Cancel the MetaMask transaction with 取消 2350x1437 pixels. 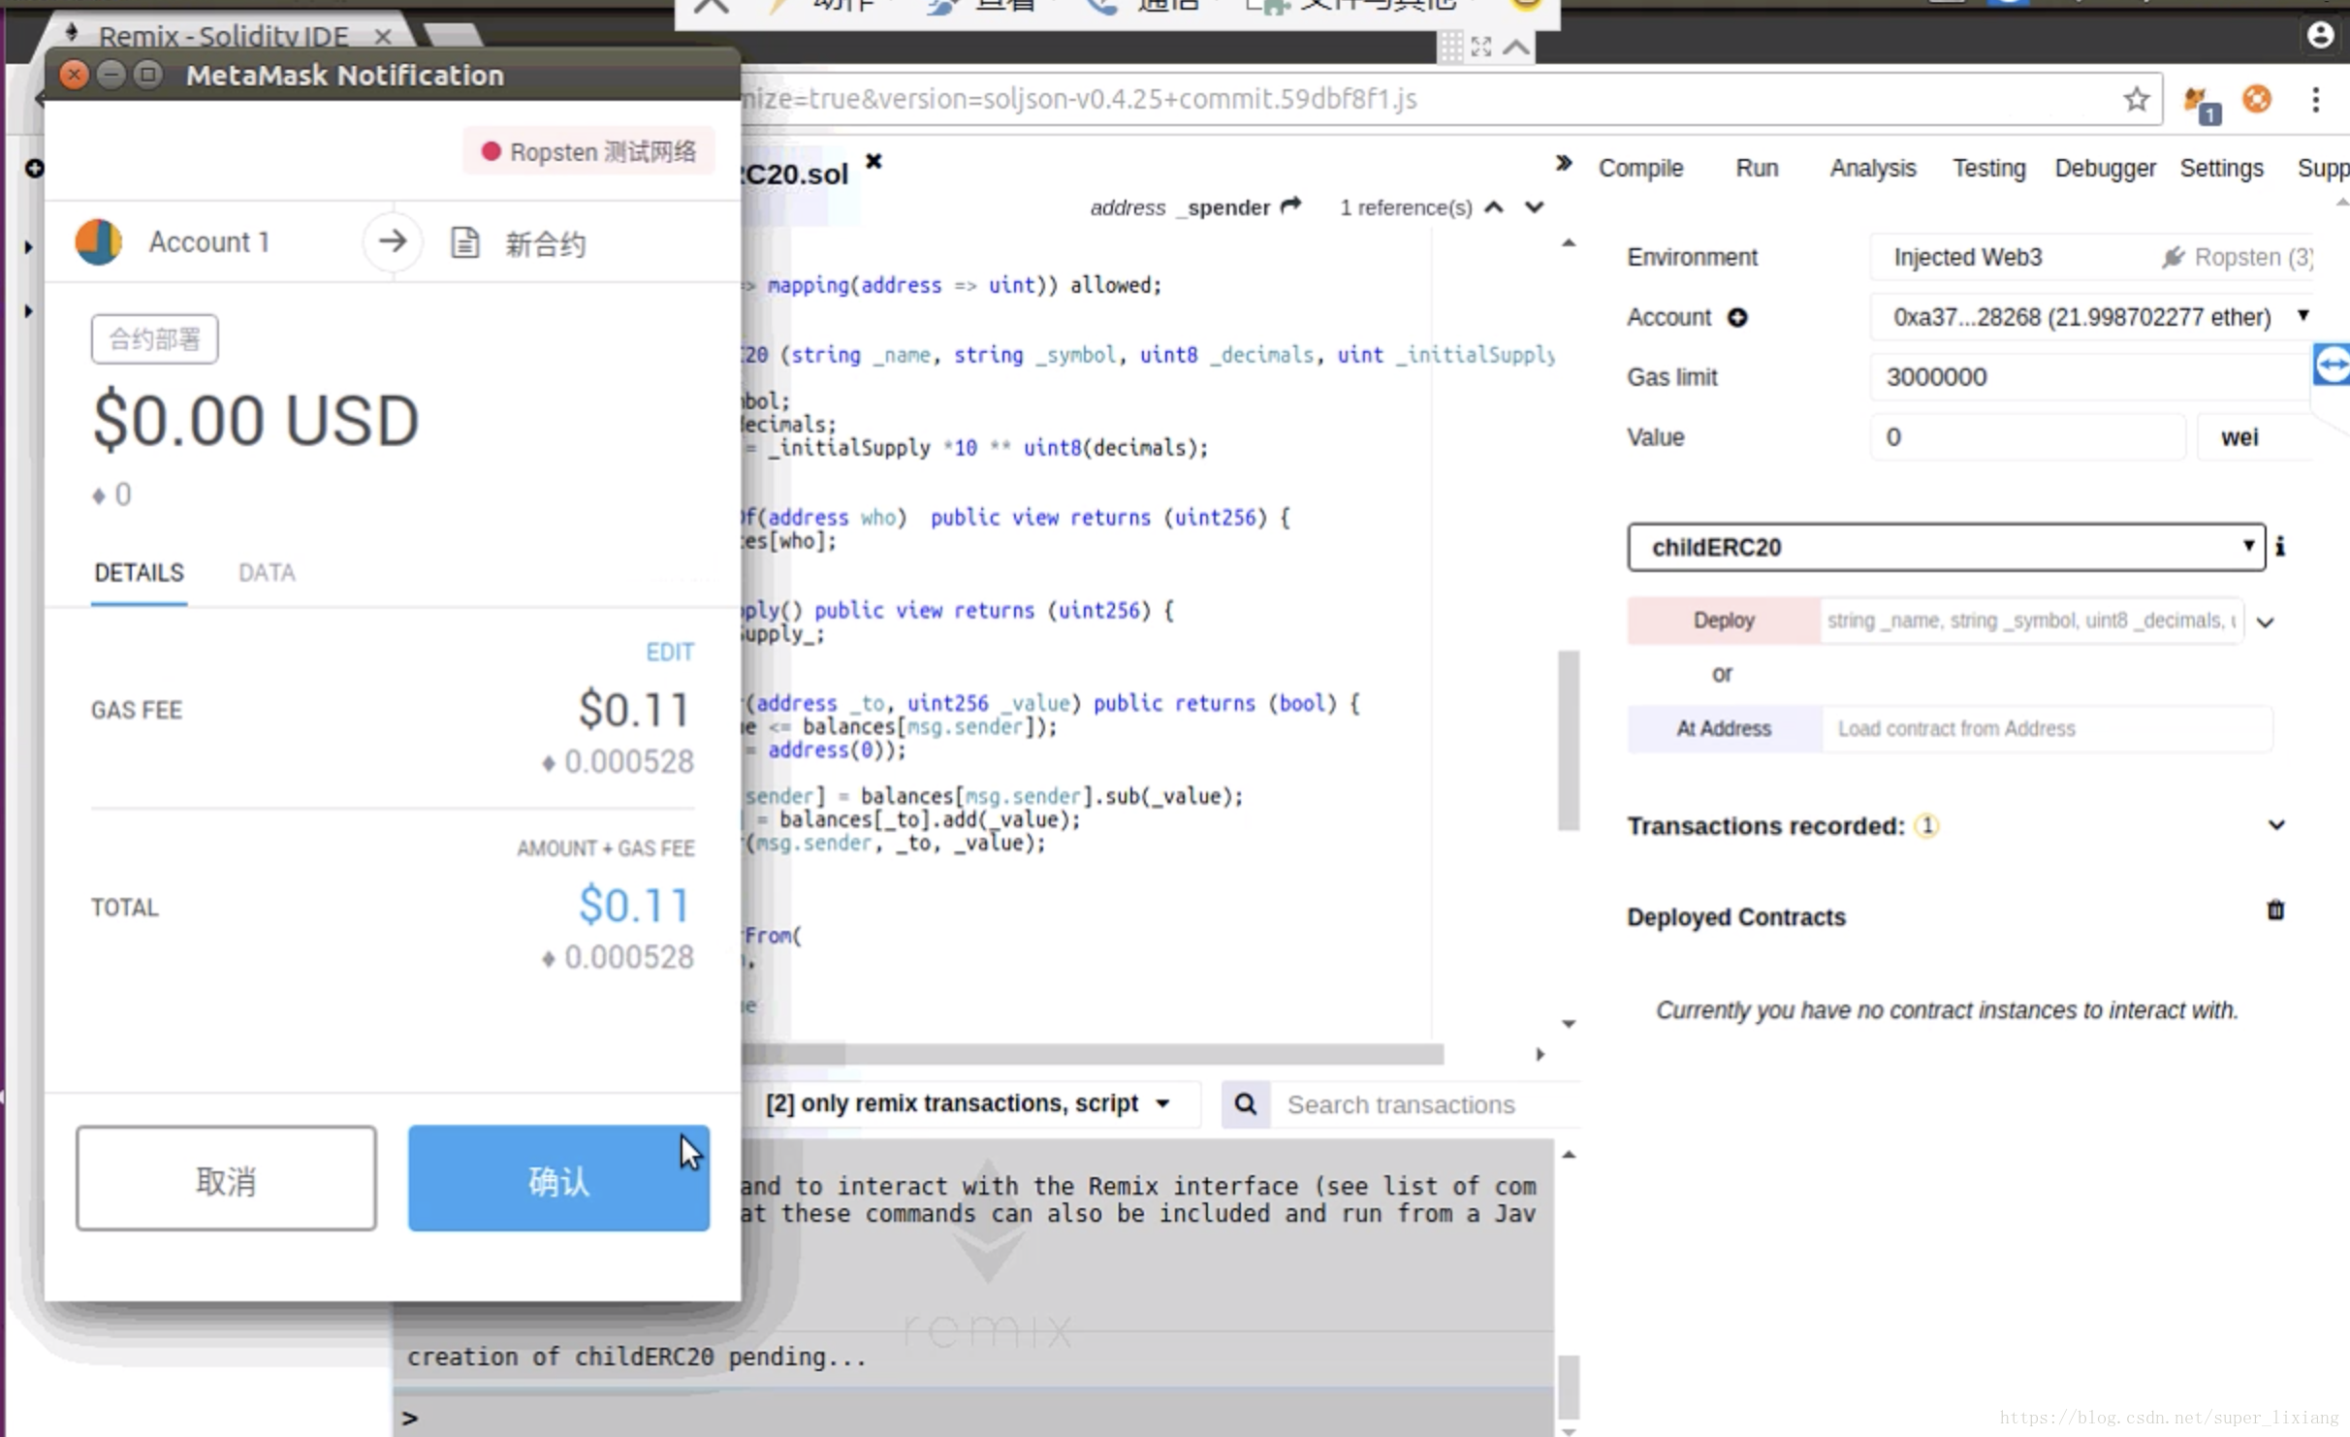point(226,1178)
